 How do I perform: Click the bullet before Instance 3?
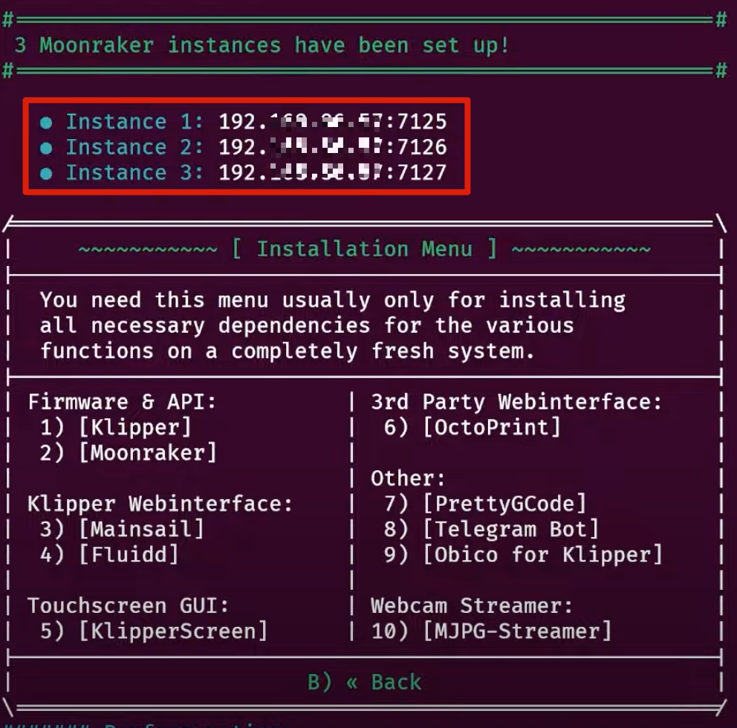pos(46,173)
